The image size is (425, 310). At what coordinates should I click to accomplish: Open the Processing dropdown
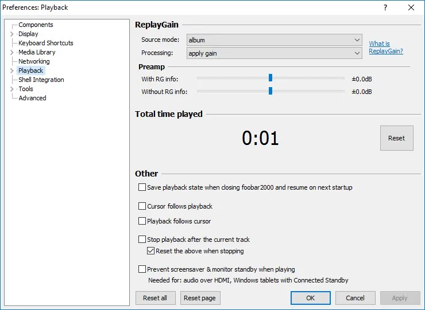[274, 53]
